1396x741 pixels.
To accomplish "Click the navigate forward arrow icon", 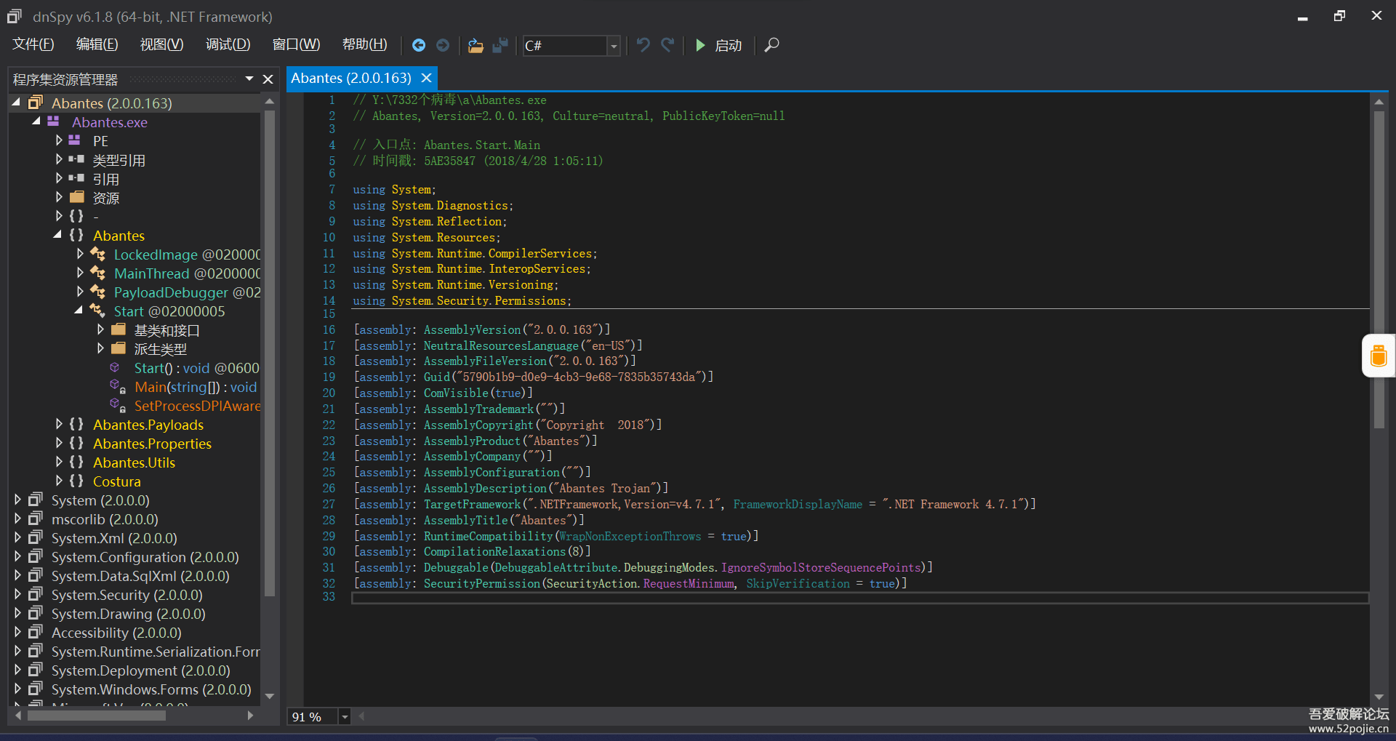I will (443, 46).
